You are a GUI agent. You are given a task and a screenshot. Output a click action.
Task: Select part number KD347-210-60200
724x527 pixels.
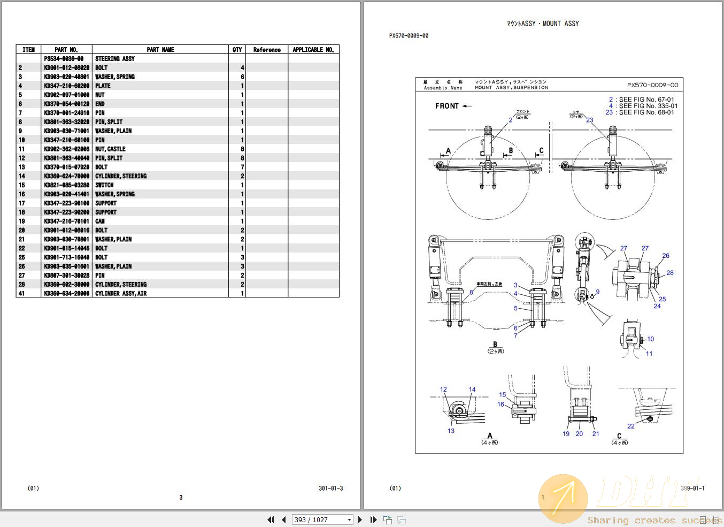[67, 86]
